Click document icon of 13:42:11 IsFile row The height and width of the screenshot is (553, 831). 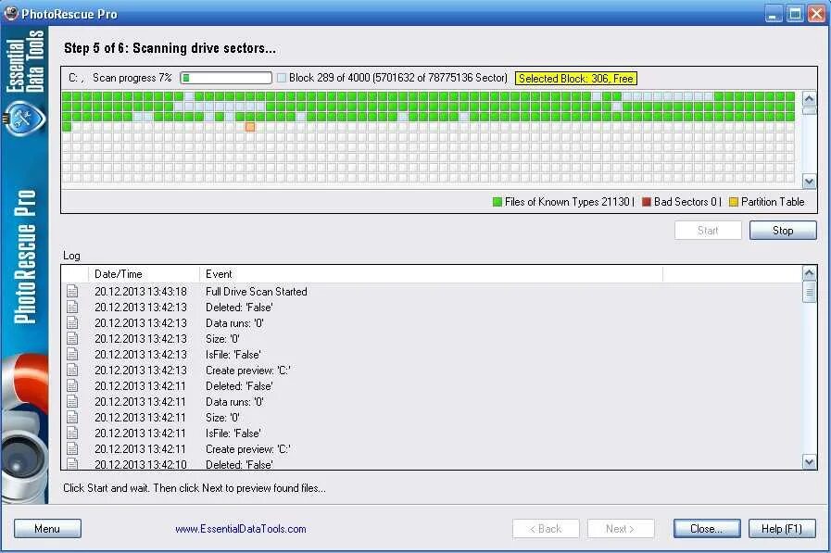point(72,434)
